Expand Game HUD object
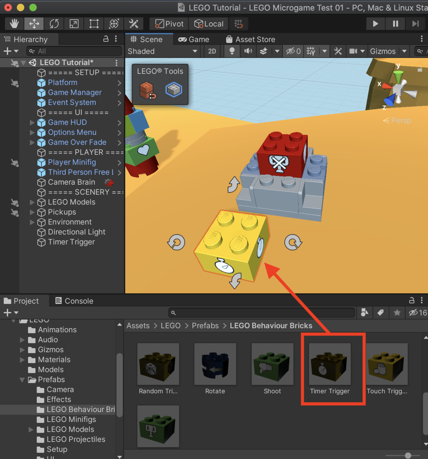This screenshot has height=459, width=428. 32,122
